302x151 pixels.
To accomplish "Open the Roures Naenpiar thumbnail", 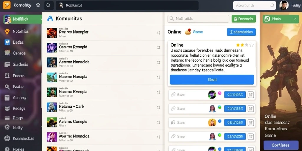I will (x=52, y=33).
